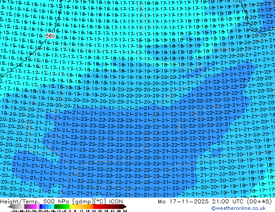Open the weatheronline.co.uk credit link
The height and width of the screenshot is (212, 275).
click(239, 208)
